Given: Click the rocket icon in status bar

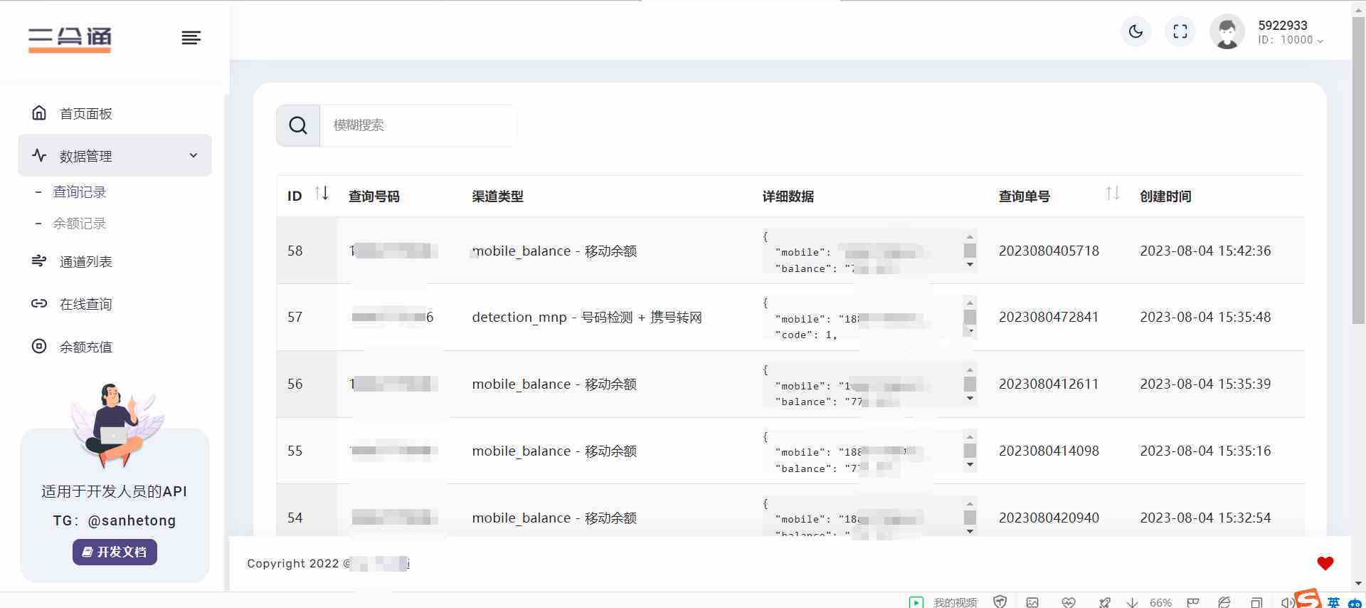Looking at the screenshot, I should coord(1104,602).
